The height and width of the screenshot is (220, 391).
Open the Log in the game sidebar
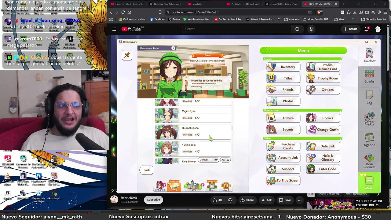[369, 98]
